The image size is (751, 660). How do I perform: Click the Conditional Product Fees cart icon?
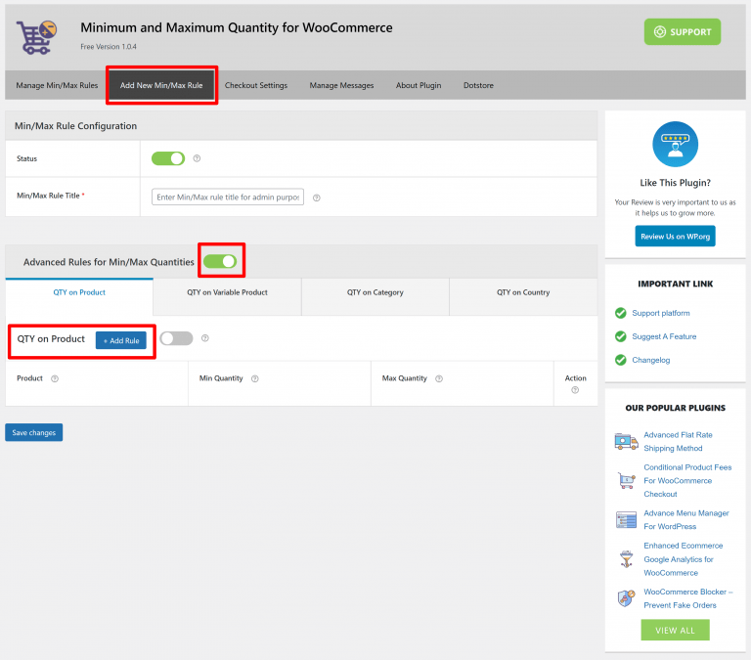(x=626, y=480)
